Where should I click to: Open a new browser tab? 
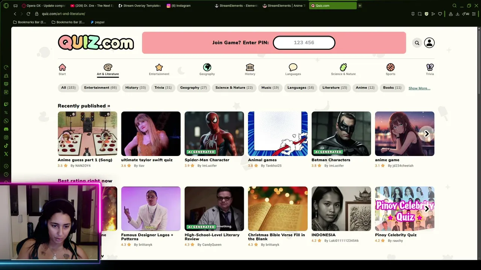[x=360, y=6]
